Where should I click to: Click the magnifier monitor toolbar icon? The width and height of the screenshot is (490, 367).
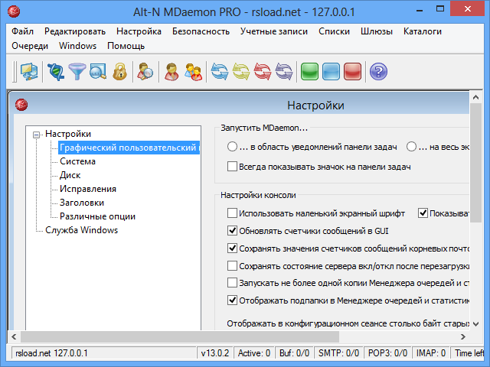coord(98,72)
